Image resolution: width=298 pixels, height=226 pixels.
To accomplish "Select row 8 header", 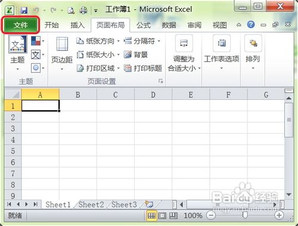I will click(13, 184).
